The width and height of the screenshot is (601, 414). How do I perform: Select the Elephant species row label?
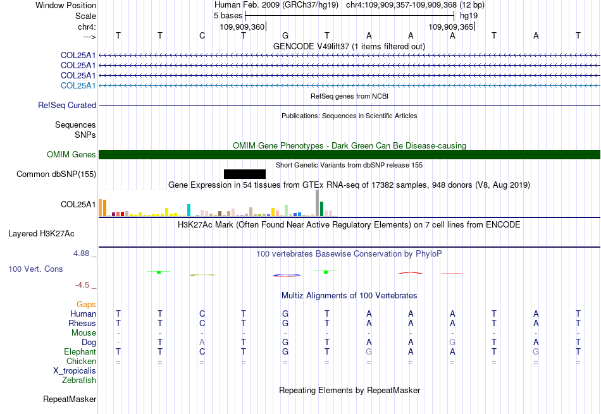point(80,351)
